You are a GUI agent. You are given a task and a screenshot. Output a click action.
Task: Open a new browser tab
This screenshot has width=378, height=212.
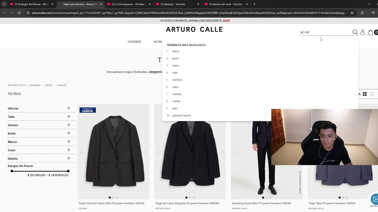click(x=254, y=4)
